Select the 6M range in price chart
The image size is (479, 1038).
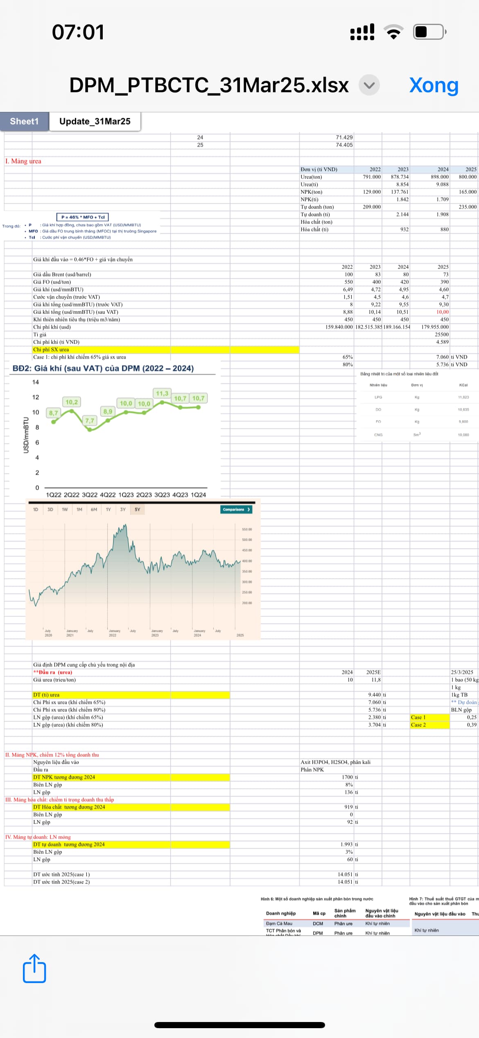click(94, 510)
